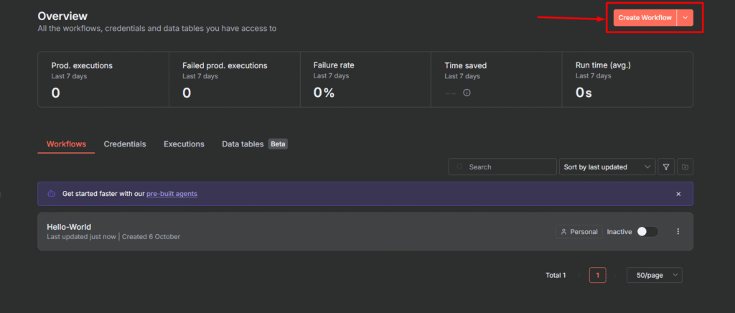The width and height of the screenshot is (735, 313).
Task: Switch to the Credentials tab
Action: (125, 144)
